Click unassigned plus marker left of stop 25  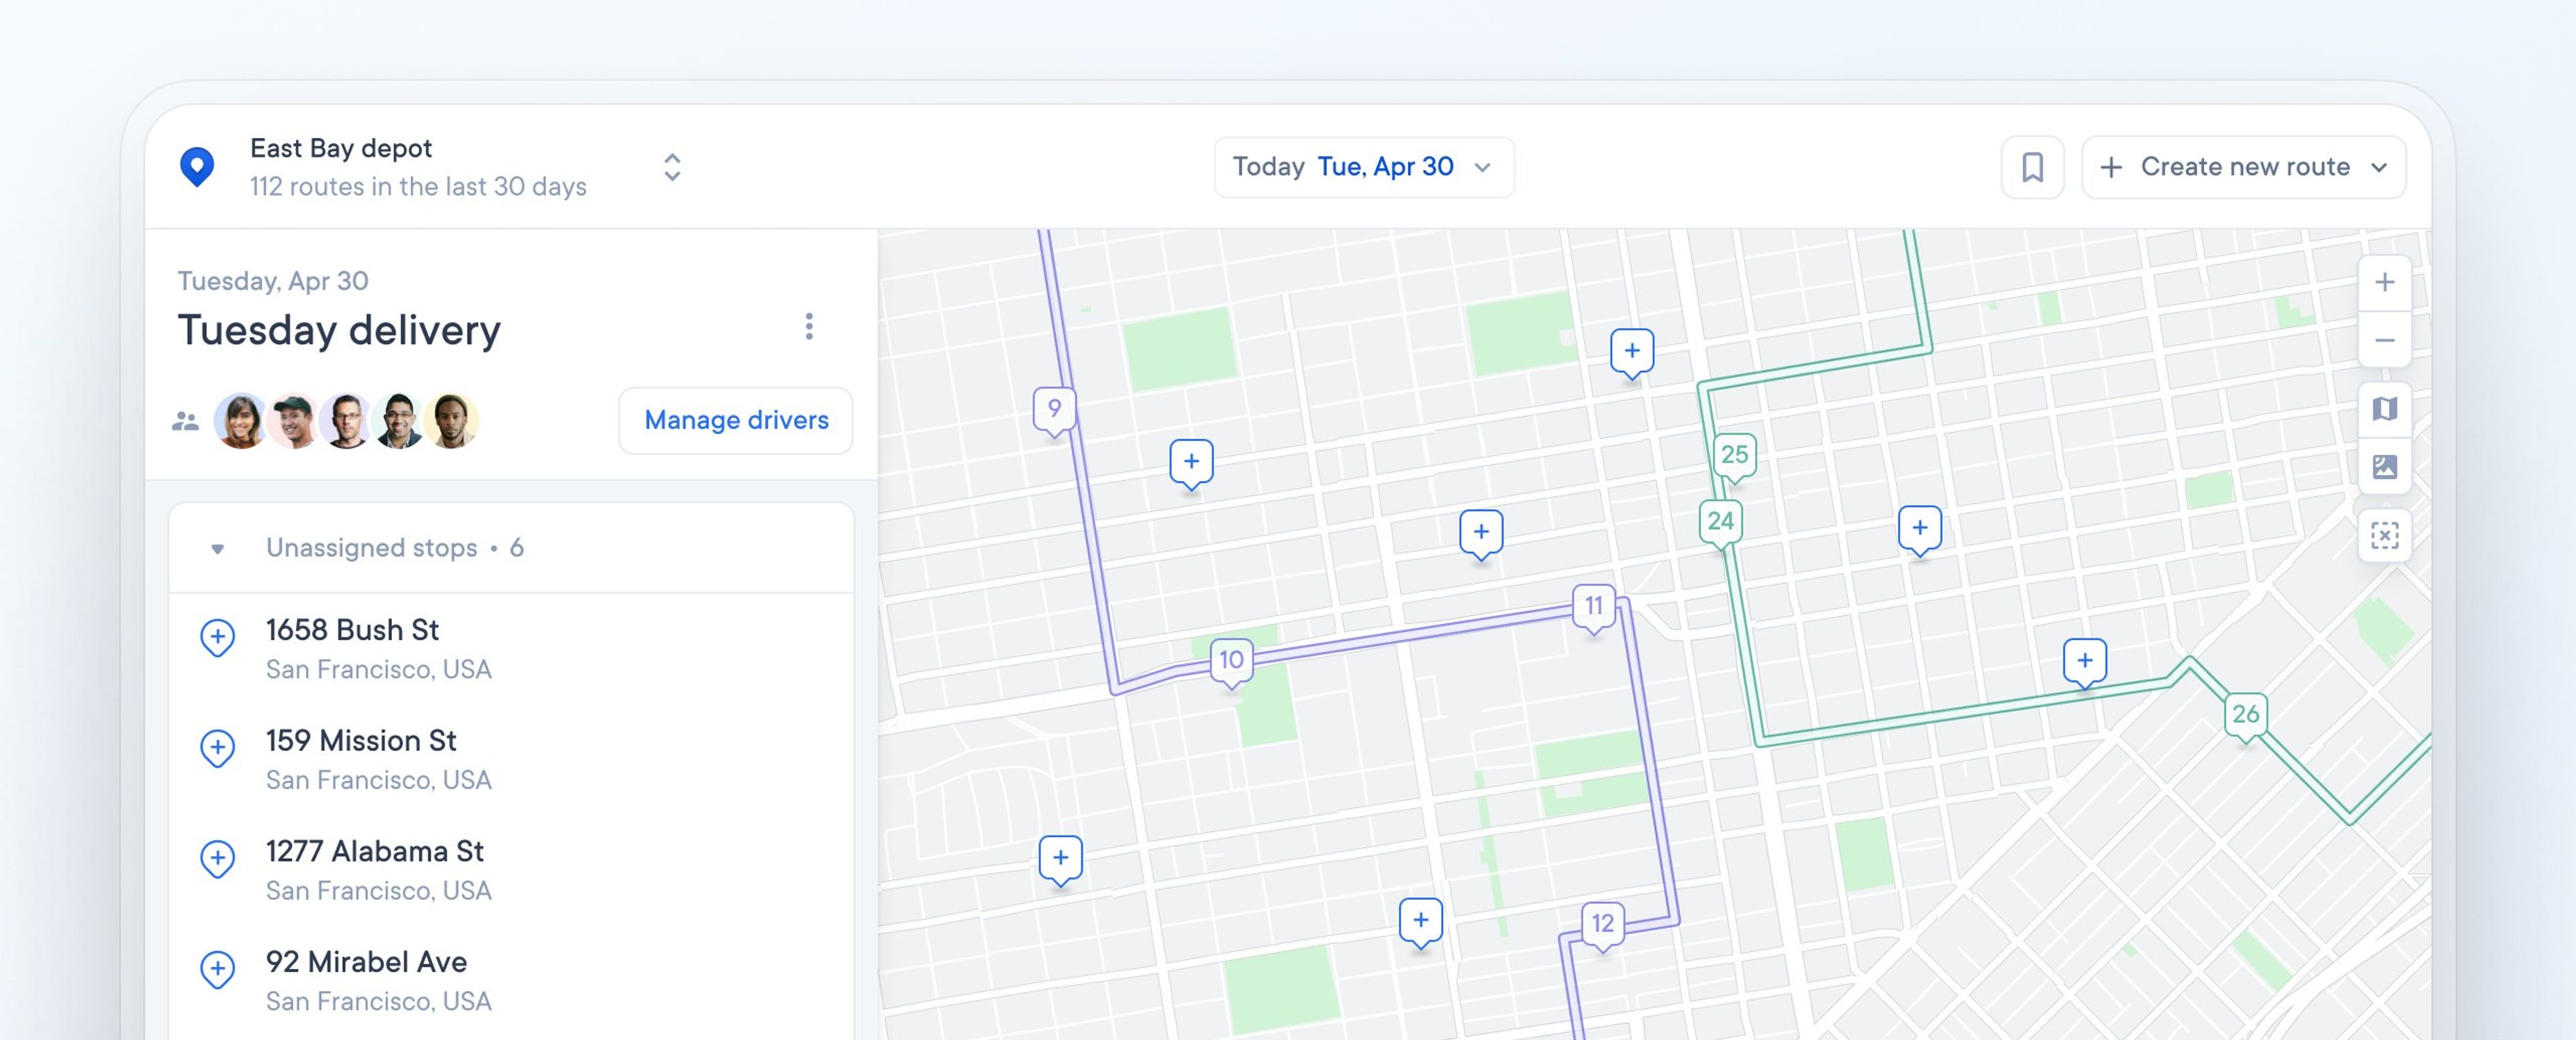pos(1632,352)
